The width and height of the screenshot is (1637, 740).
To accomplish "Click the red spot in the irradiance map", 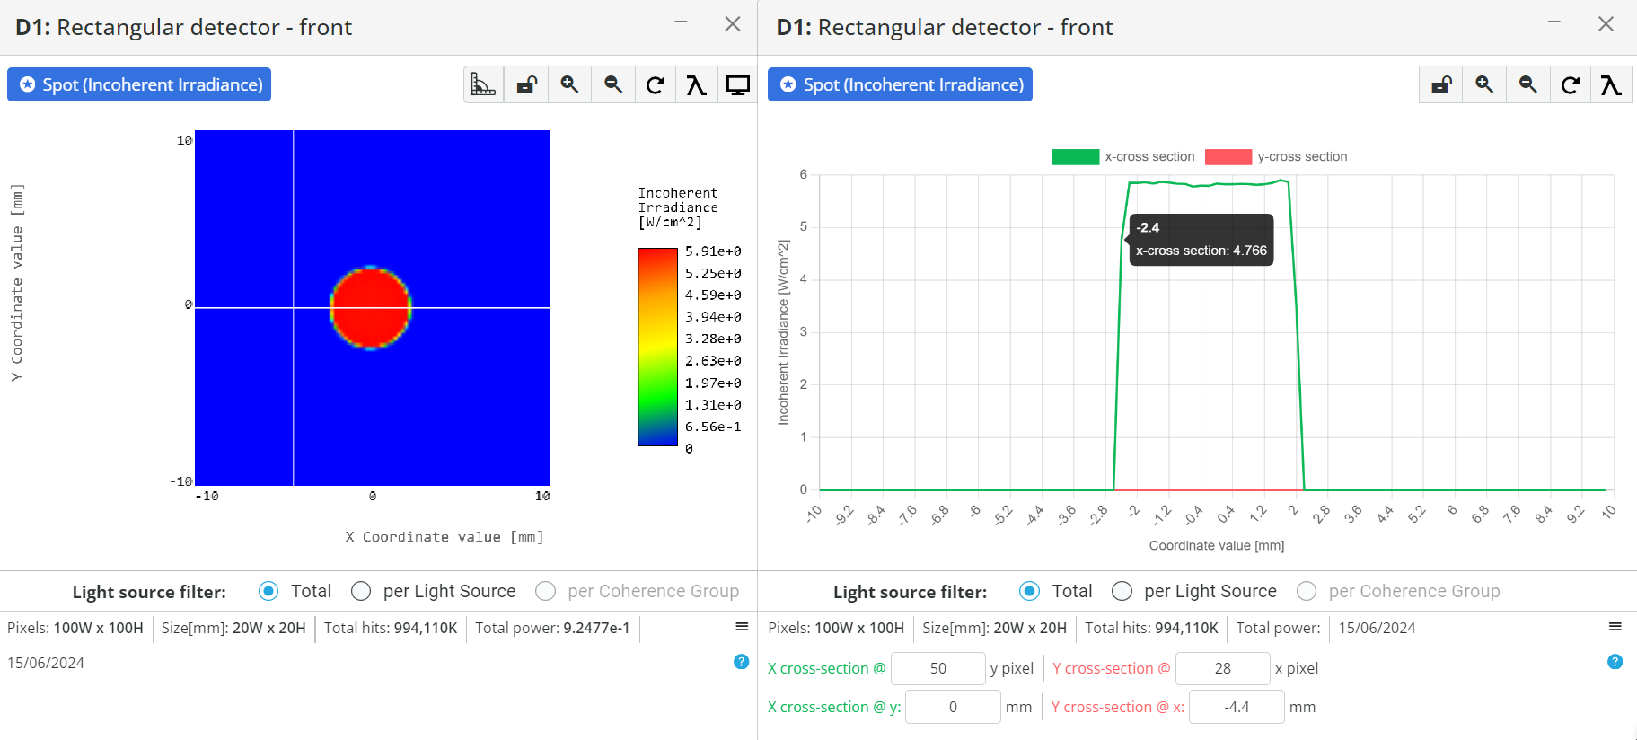I will (x=371, y=308).
